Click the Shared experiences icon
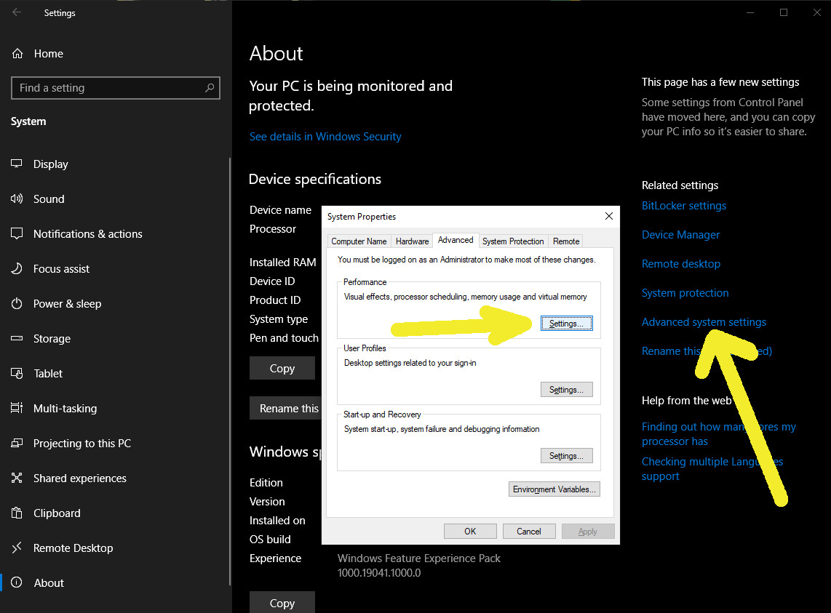The image size is (831, 613). point(17,478)
